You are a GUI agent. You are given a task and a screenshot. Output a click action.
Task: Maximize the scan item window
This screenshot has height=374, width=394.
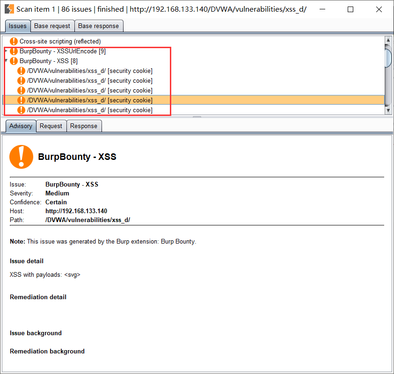[350, 9]
